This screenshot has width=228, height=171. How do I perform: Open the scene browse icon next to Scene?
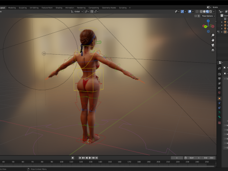tap(209, 7)
